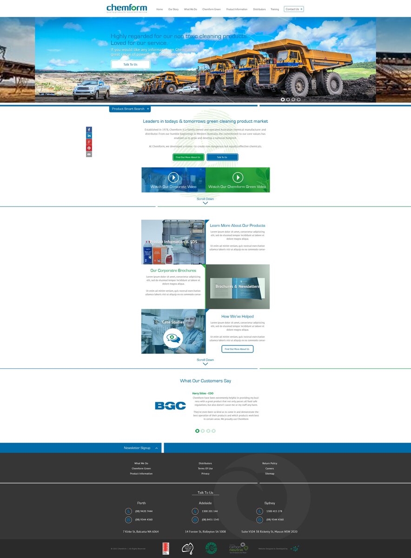This screenshot has height=558, width=411.
Task: Click Find Out More About Us under How We've Helped
Action: tap(237, 349)
